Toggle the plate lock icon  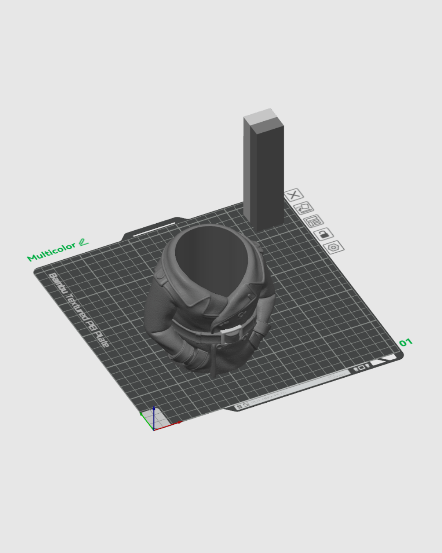324,234
